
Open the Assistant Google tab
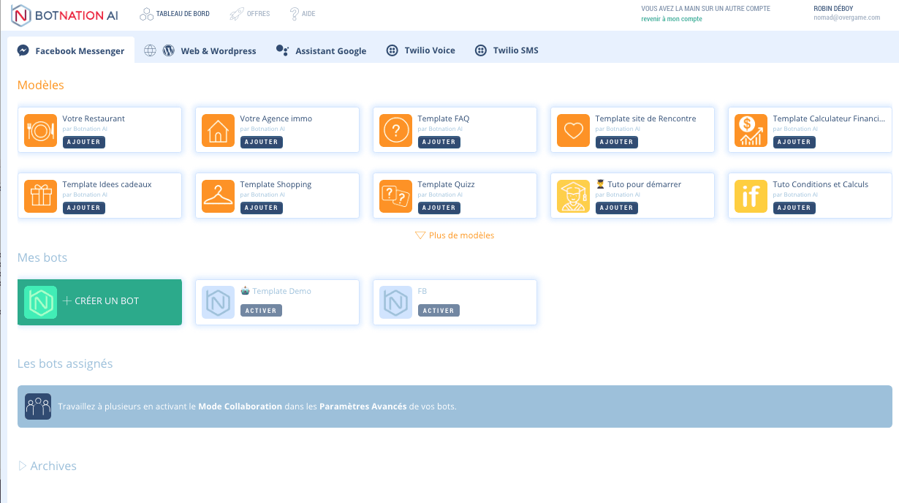tap(322, 50)
